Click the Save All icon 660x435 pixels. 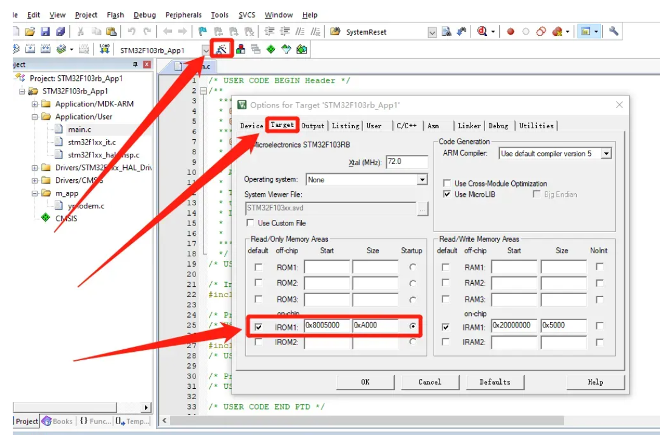coord(61,32)
